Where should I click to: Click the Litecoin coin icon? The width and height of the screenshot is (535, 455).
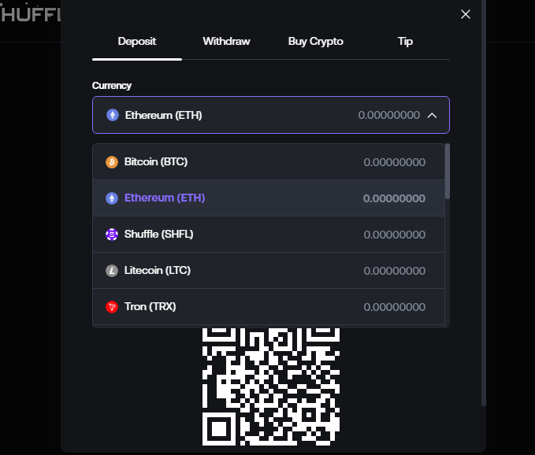click(x=112, y=271)
